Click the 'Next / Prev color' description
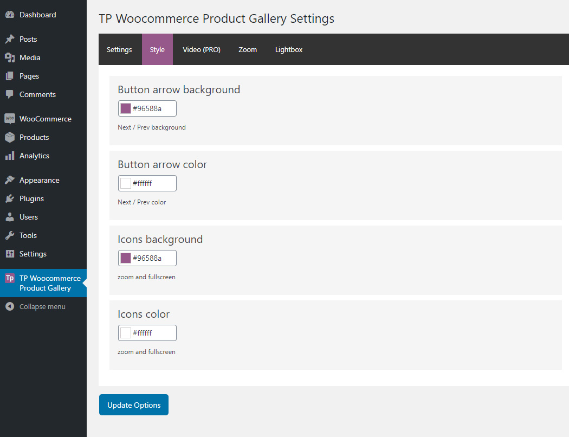Viewport: 569px width, 437px height. 142,202
